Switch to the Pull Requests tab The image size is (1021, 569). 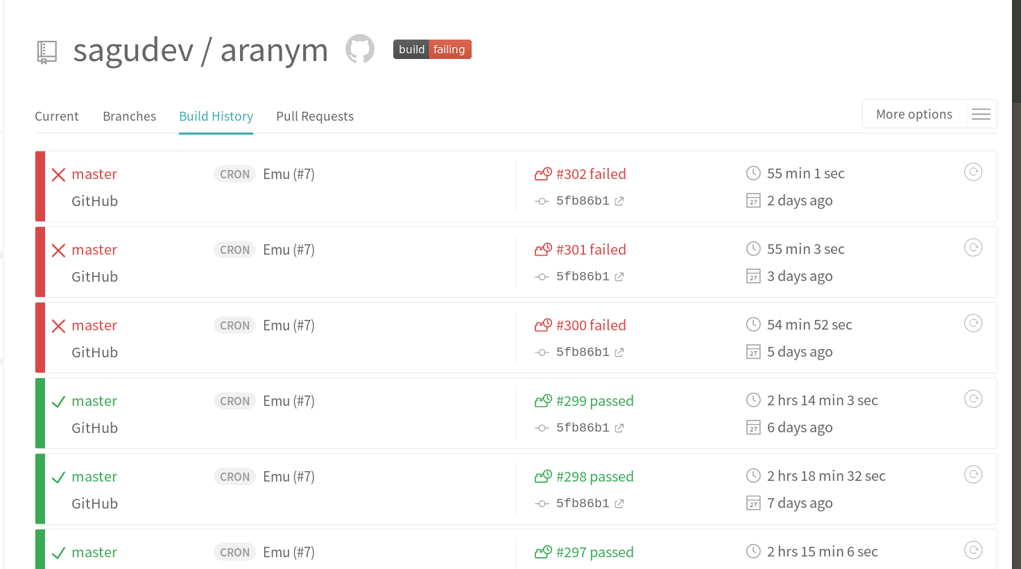tap(315, 116)
